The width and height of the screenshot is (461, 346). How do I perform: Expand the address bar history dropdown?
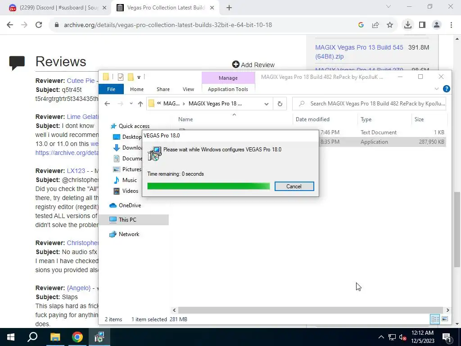tap(267, 104)
